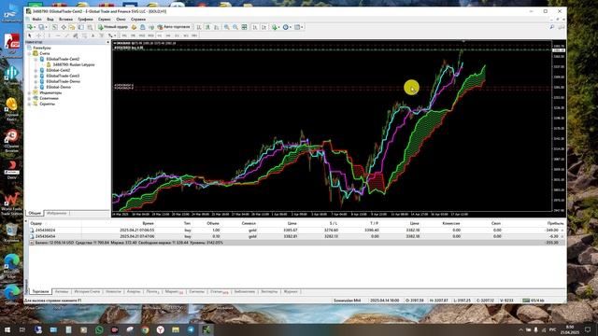Click the periods clock icon
The height and width of the screenshot is (336, 598).
[285, 27]
